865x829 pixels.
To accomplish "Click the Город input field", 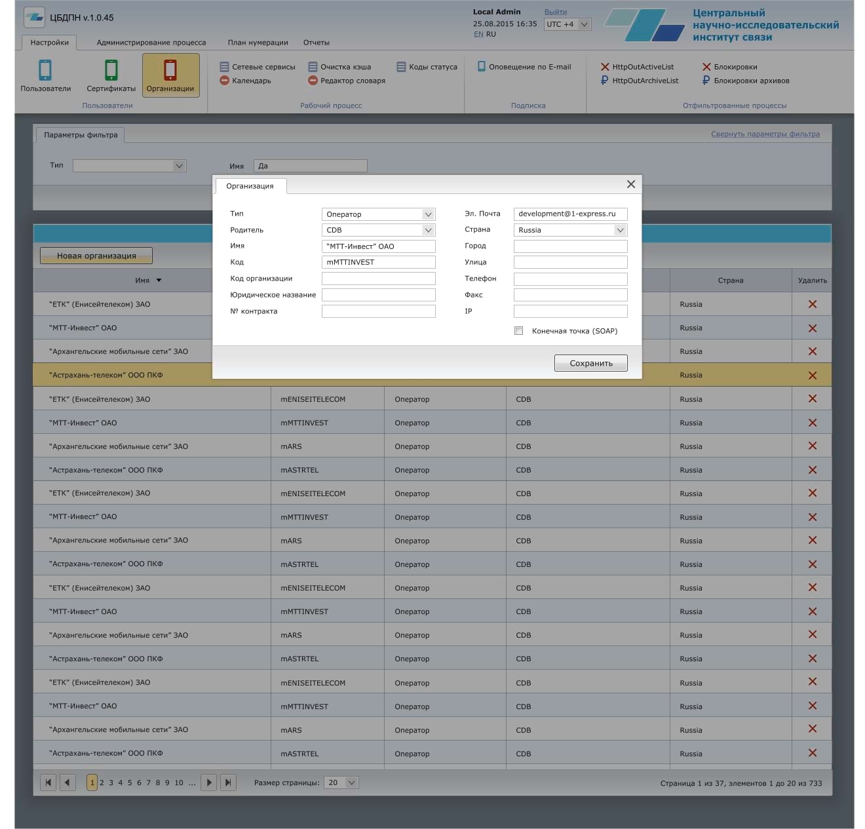I will 570,246.
